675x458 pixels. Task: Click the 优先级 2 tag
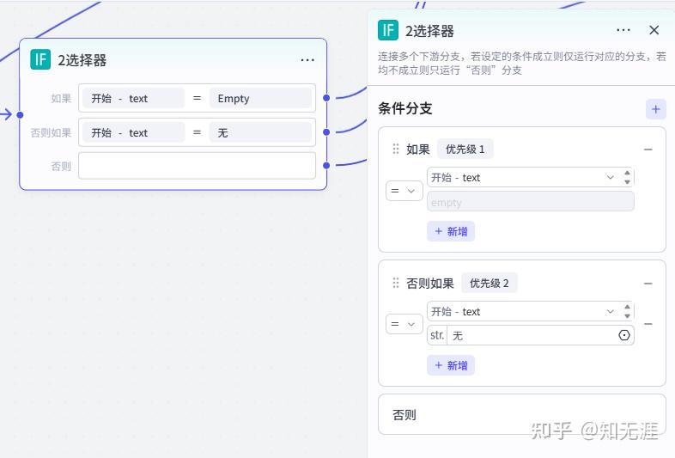pyautogui.click(x=489, y=283)
